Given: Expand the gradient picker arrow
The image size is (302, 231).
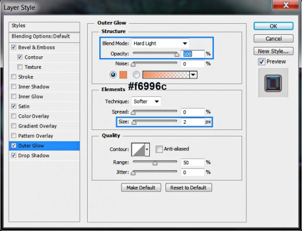Looking at the screenshot, I should click(193, 75).
